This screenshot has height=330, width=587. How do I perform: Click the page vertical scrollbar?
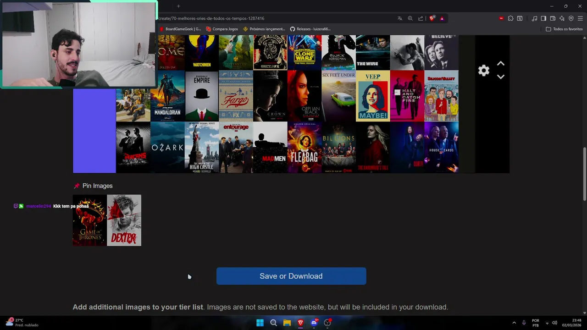click(584, 173)
